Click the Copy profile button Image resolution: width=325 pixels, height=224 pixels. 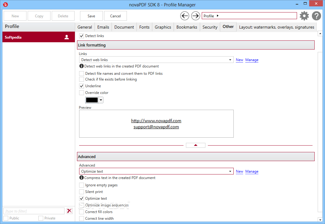39,16
